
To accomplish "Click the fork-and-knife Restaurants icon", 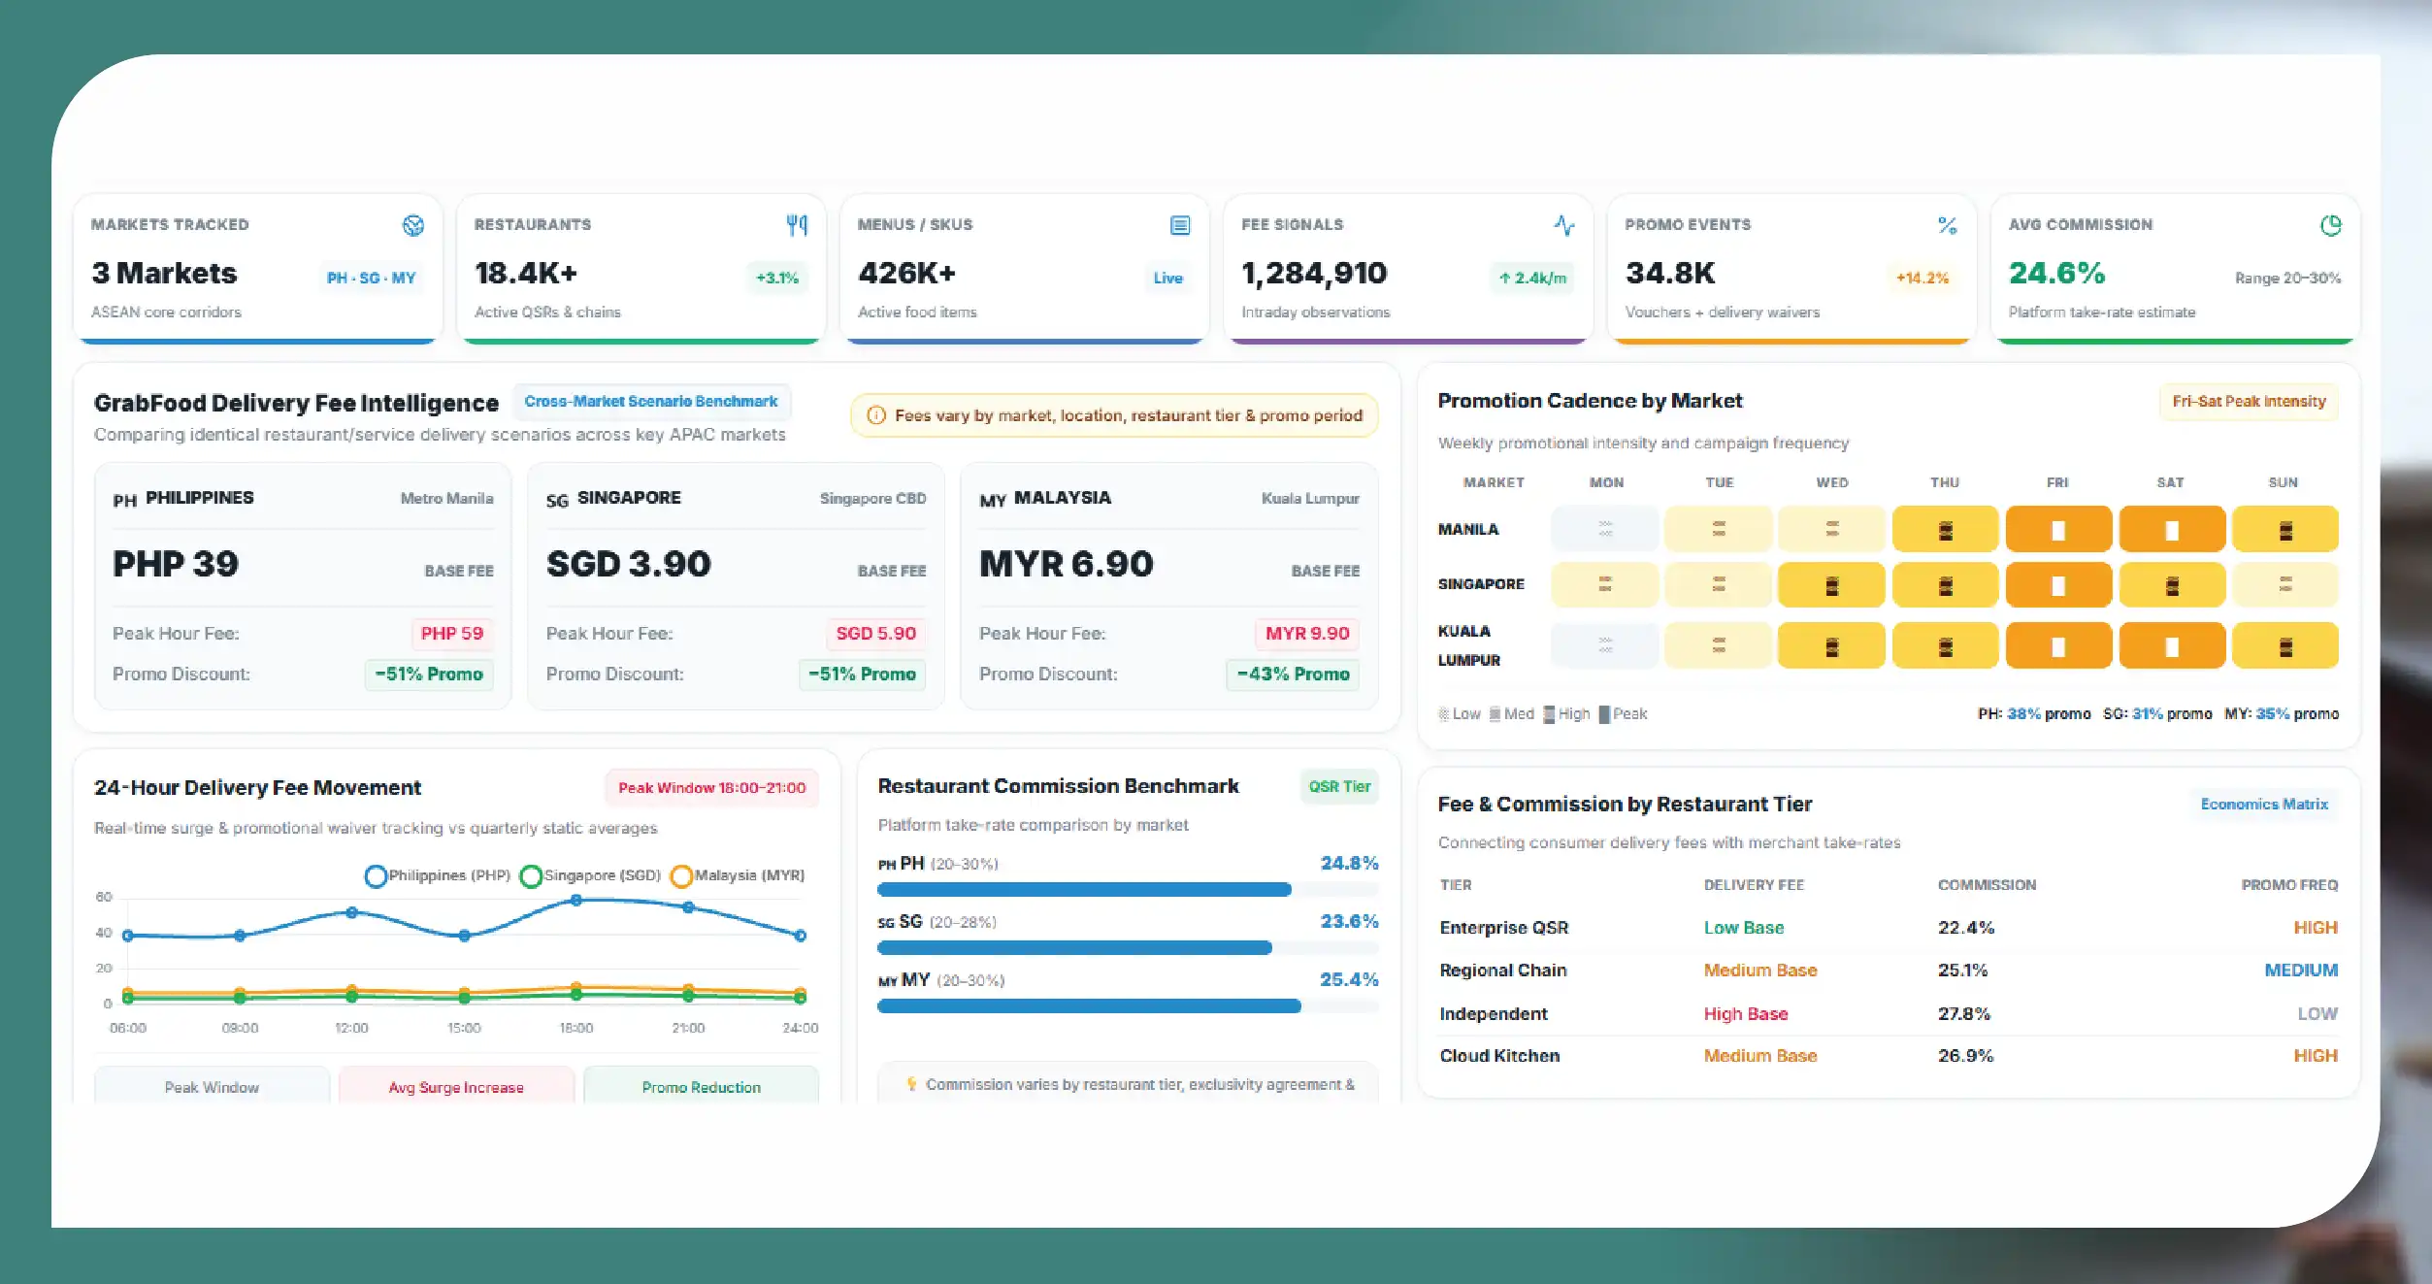I will pyautogui.click(x=797, y=225).
